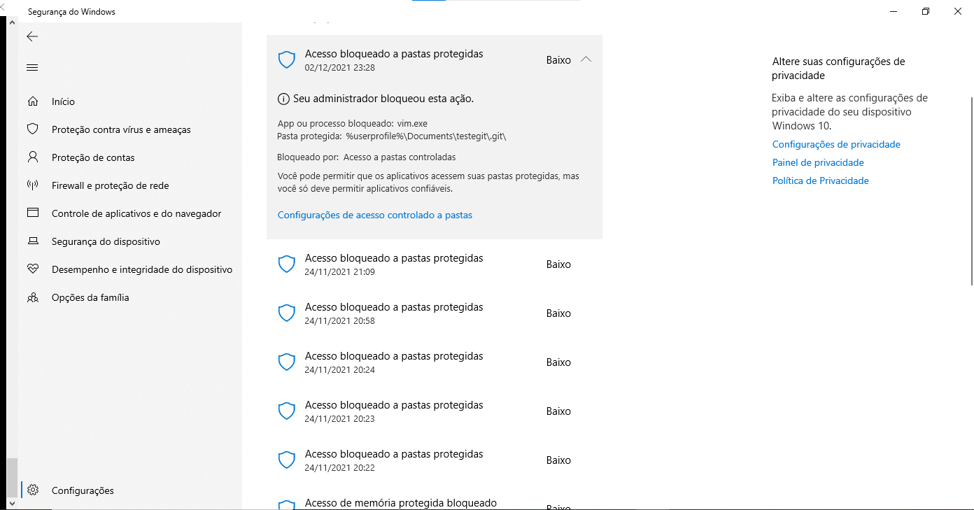Open Início in the sidebar
The width and height of the screenshot is (974, 510).
(130, 101)
